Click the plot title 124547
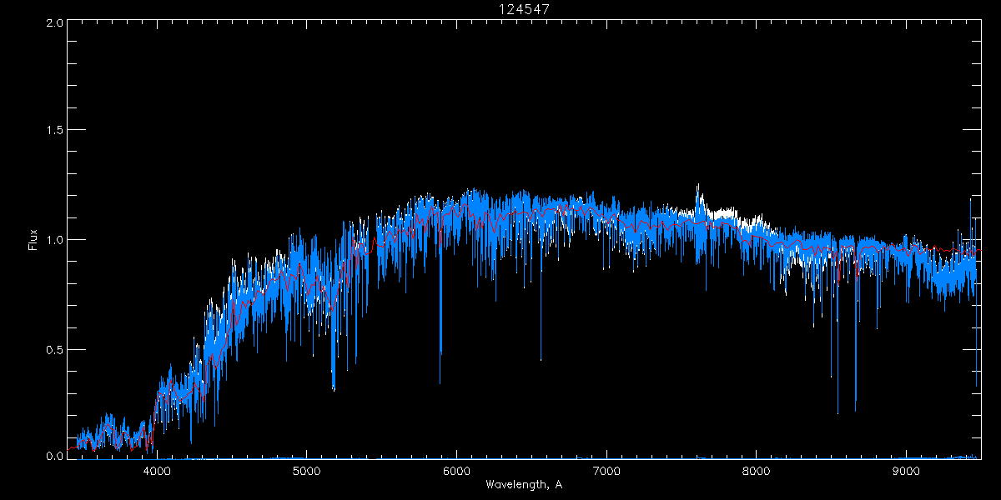The image size is (1001, 500). [524, 8]
